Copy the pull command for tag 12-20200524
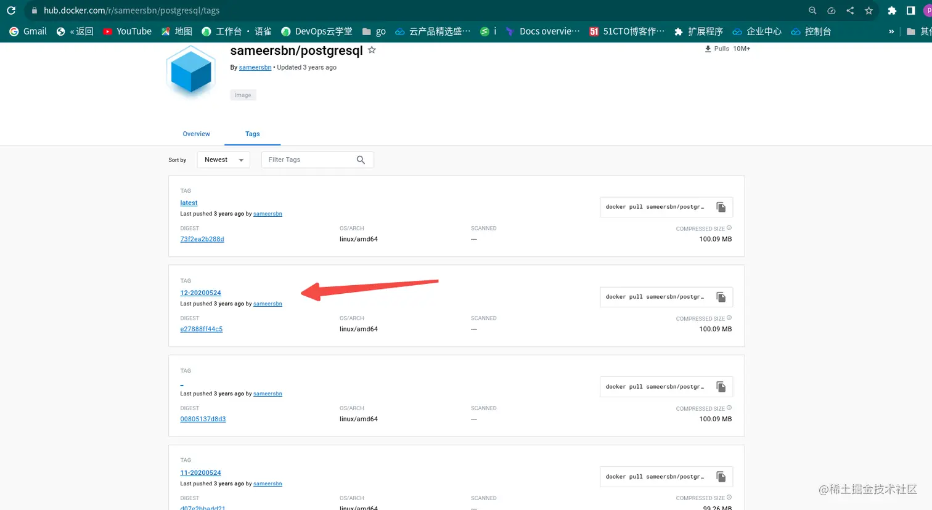Image resolution: width=932 pixels, height=510 pixels. coord(721,297)
